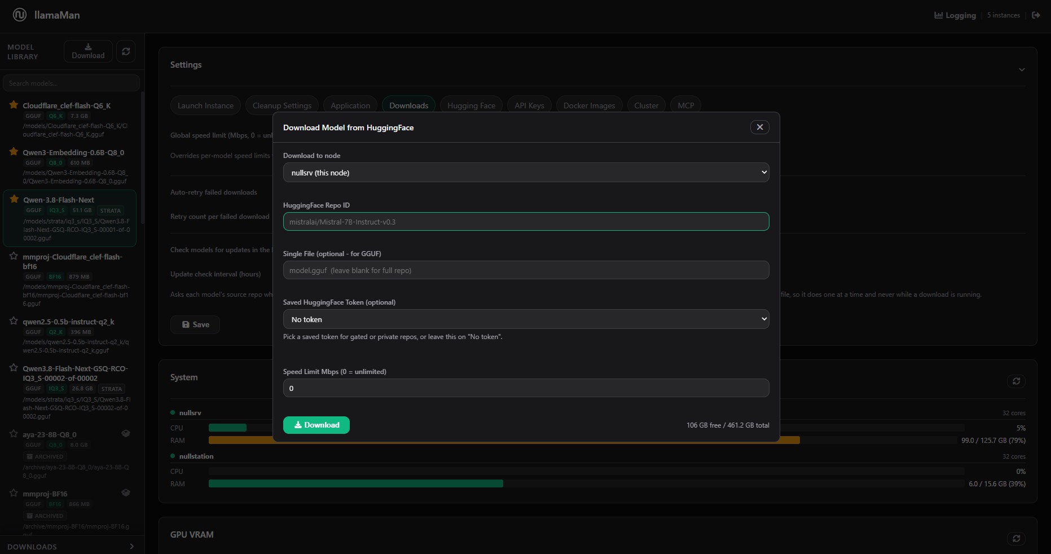Open the Logging page

[955, 15]
